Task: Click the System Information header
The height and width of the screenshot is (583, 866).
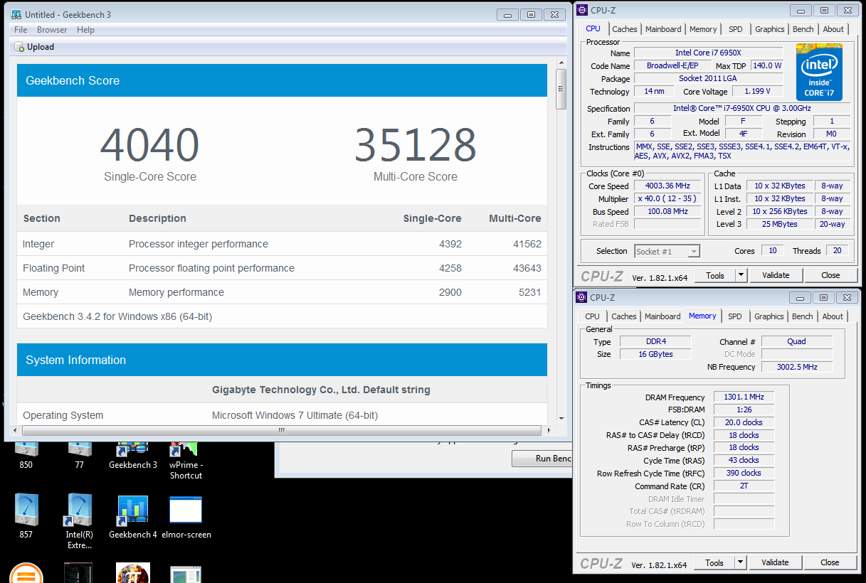Action: pos(282,360)
